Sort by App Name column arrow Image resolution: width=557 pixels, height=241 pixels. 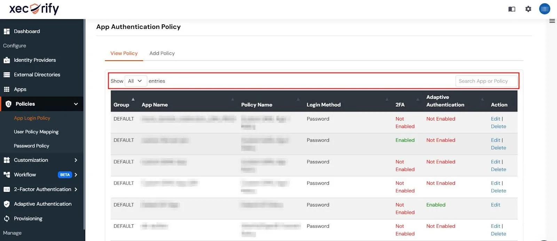click(x=233, y=99)
